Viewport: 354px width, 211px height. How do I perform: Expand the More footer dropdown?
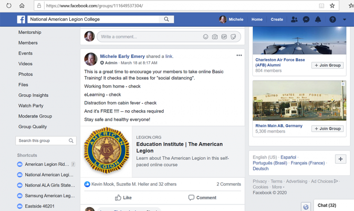278,187
